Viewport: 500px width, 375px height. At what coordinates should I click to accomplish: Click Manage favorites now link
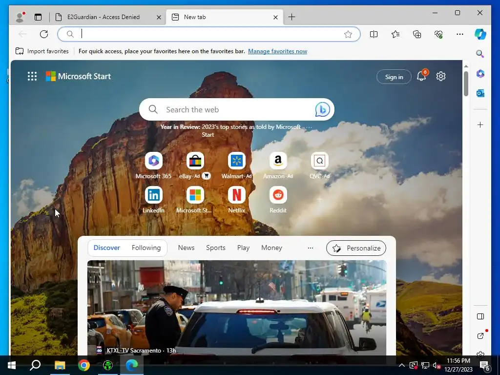click(x=277, y=51)
